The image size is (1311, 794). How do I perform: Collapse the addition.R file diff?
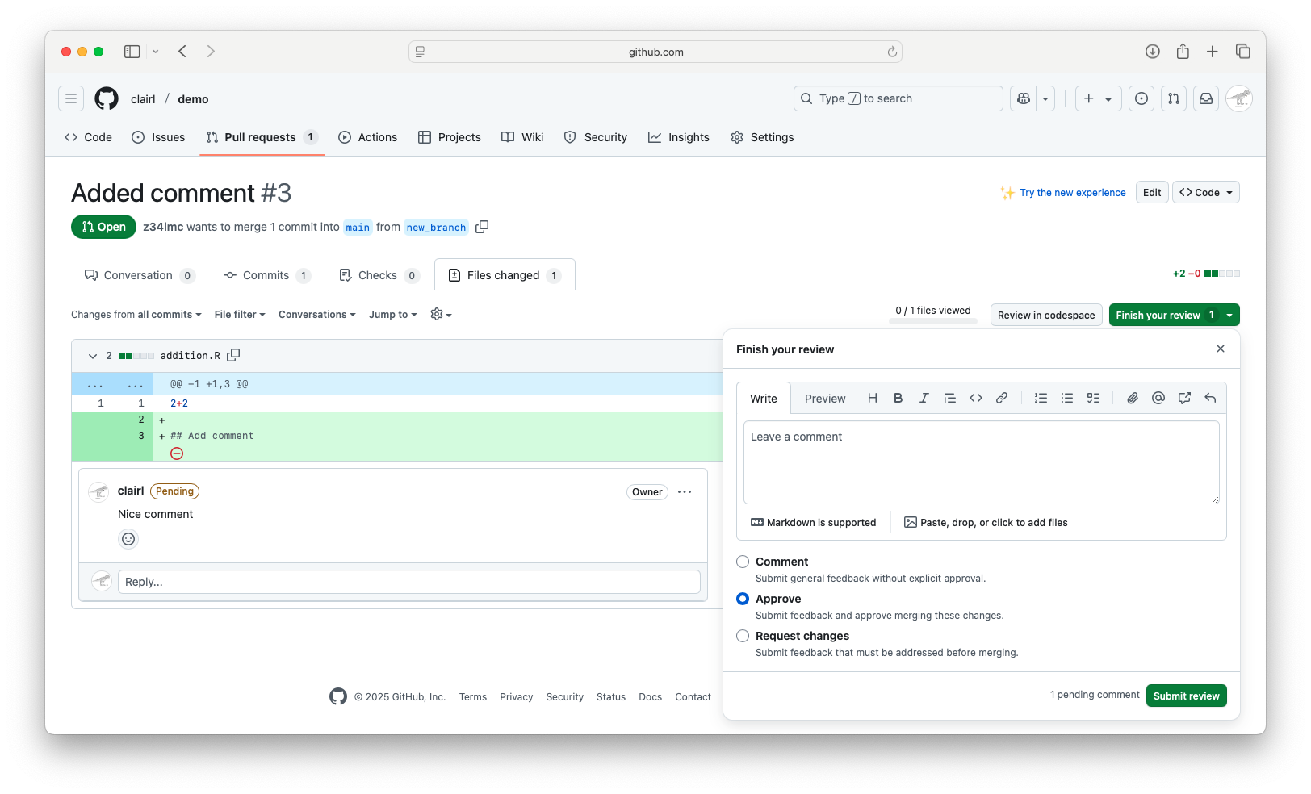pyautogui.click(x=93, y=356)
